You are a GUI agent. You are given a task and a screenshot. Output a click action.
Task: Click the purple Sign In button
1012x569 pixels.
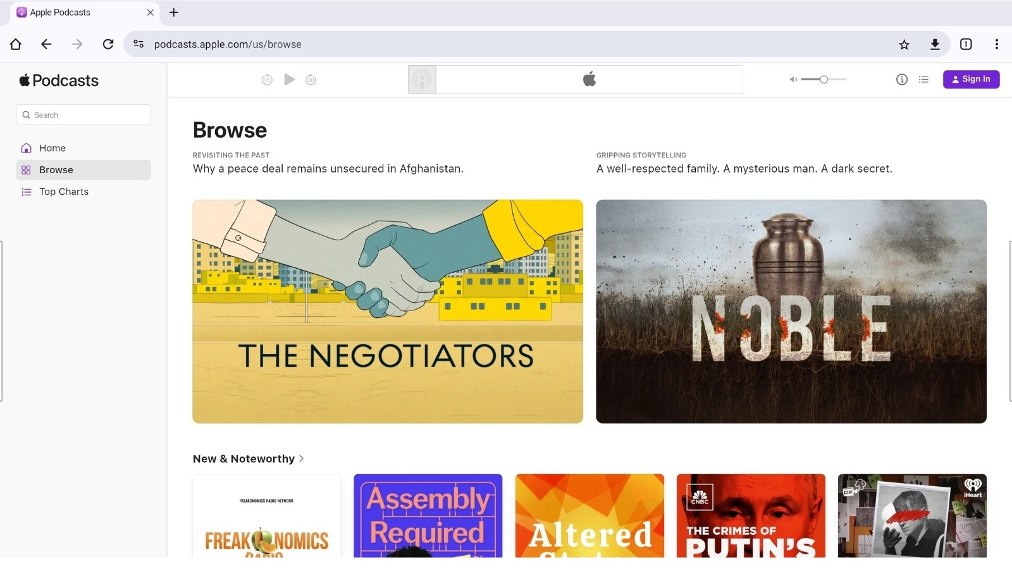[971, 79]
